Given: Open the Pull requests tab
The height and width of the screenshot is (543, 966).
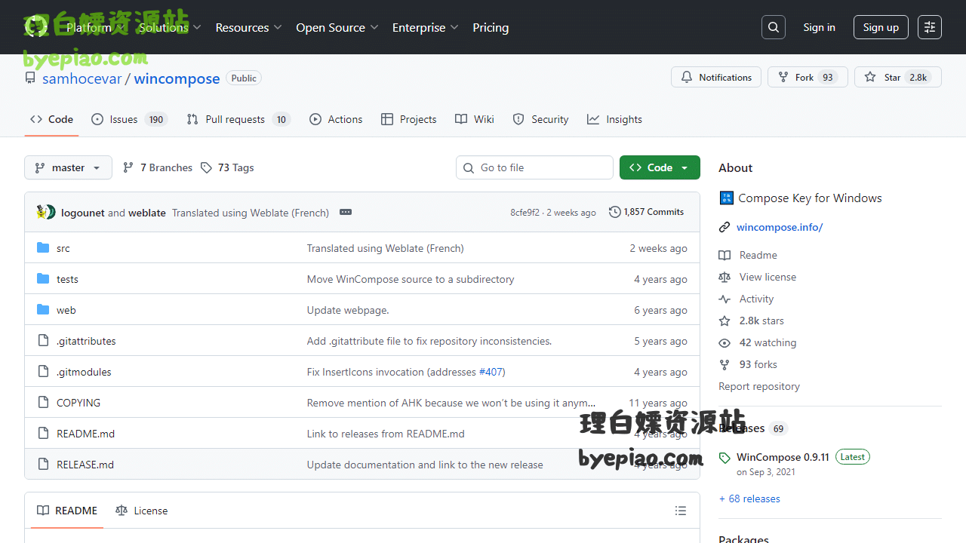Looking at the screenshot, I should (235, 119).
